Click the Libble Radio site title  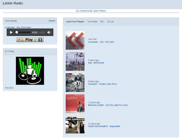click(x=13, y=3)
